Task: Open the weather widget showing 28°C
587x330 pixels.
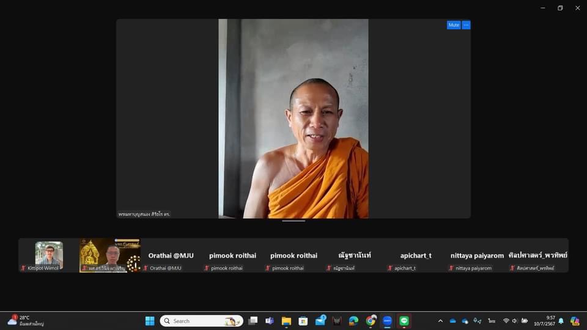Action: [x=24, y=321]
